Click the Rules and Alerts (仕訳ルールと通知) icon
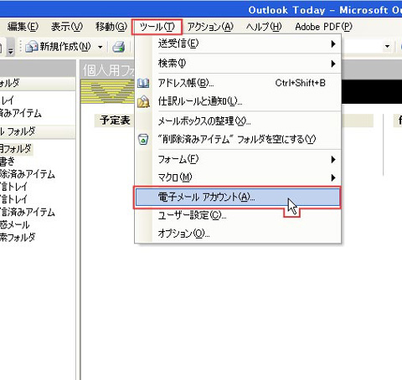Viewport: 402px width, 380px height. point(143,101)
